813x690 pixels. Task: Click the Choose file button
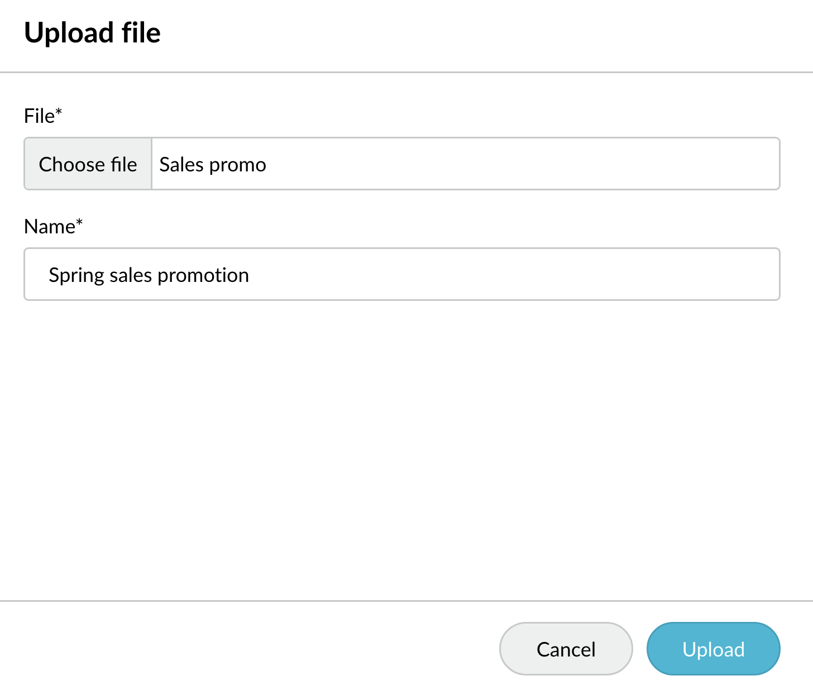click(88, 164)
